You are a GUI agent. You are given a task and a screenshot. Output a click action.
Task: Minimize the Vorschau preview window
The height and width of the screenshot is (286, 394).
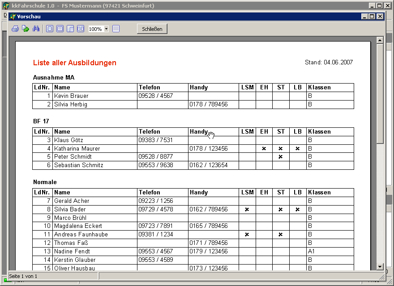(365, 17)
